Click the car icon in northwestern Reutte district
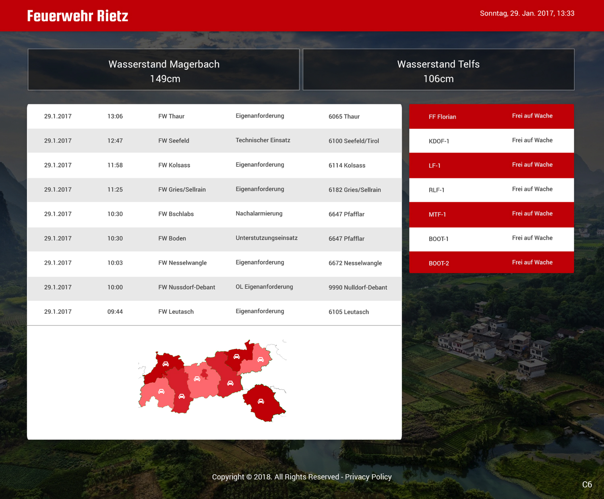The width and height of the screenshot is (604, 499). (165, 364)
